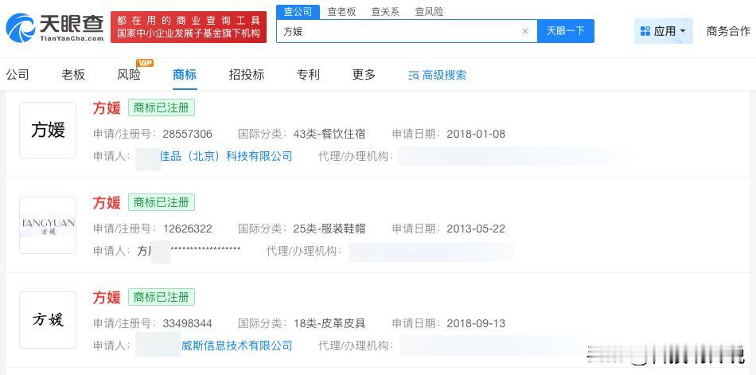Screen dimensions: 756x375
Task: Open the 方媛 title of the 18类 trademark
Action: (x=107, y=298)
